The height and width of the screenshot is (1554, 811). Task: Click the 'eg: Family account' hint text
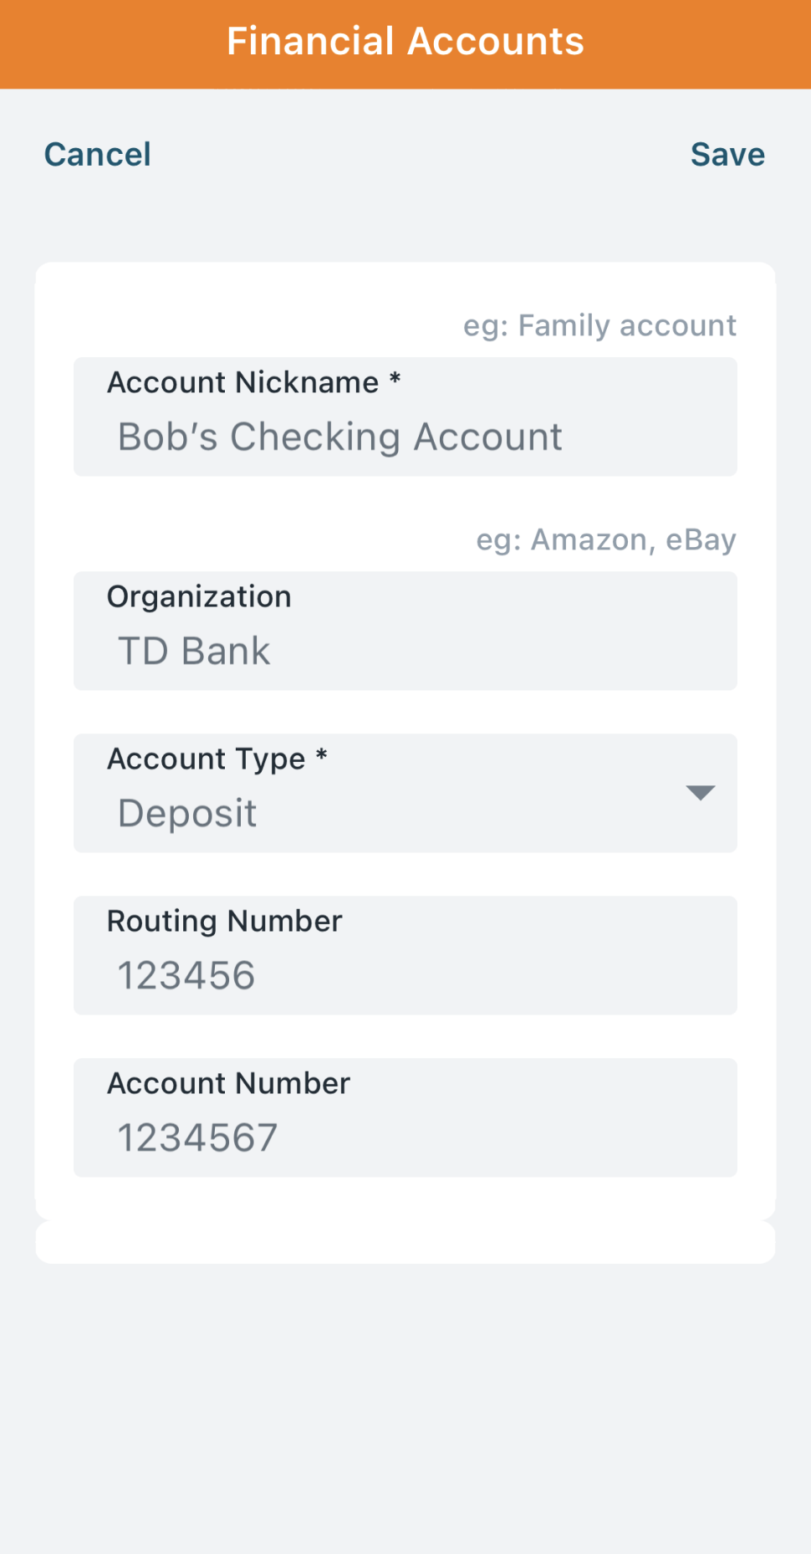pyautogui.click(x=599, y=325)
